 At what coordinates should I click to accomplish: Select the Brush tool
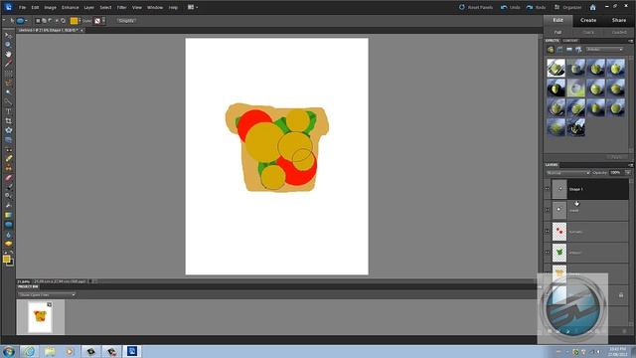click(x=8, y=187)
